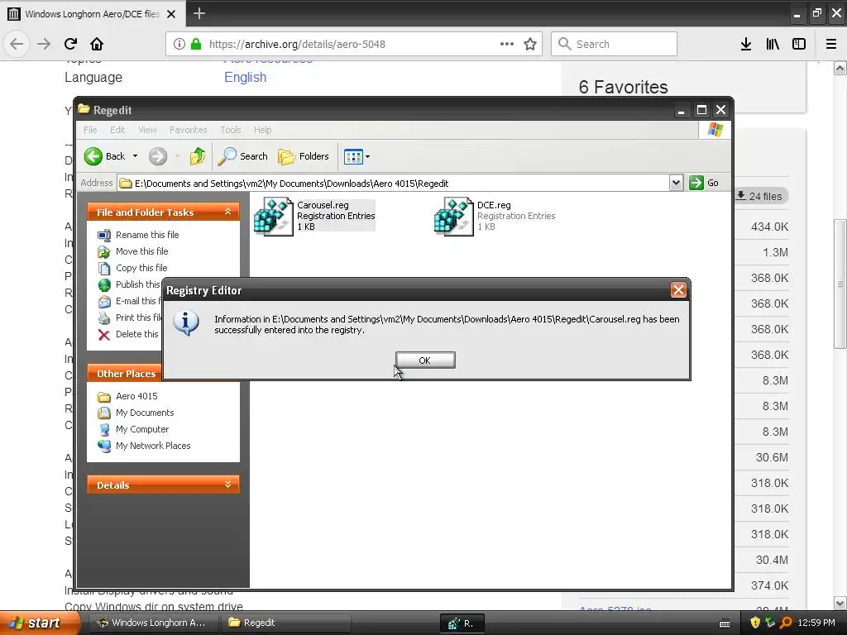Screen dimensions: 847x635
Task: Click page scrollbar up arrow
Action: click(840, 68)
